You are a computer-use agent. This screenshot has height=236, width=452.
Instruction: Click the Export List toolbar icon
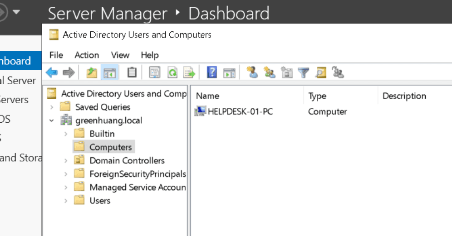click(x=189, y=72)
